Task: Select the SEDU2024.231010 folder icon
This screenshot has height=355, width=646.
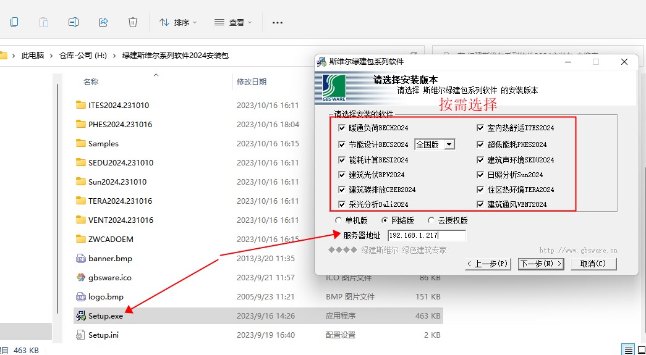Action: [81, 162]
